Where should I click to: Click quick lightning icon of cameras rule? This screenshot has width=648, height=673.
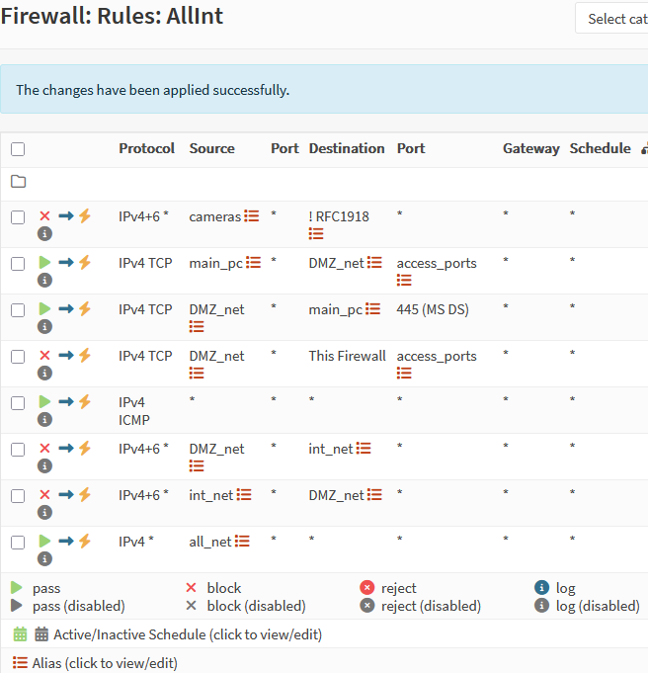click(x=85, y=215)
